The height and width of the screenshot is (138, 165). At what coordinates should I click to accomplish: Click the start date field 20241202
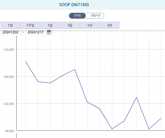tap(10, 32)
